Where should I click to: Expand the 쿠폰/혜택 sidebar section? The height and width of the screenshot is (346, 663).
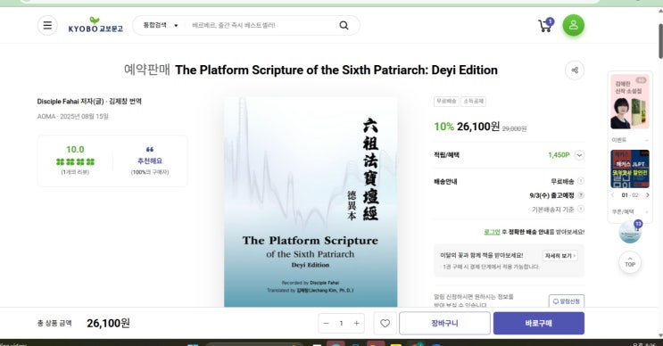coord(630,211)
